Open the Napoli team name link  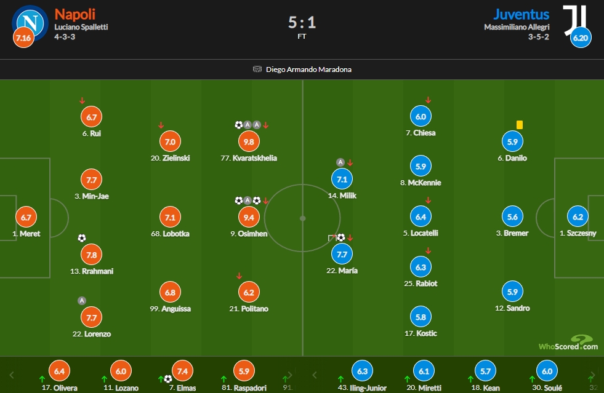(74, 14)
